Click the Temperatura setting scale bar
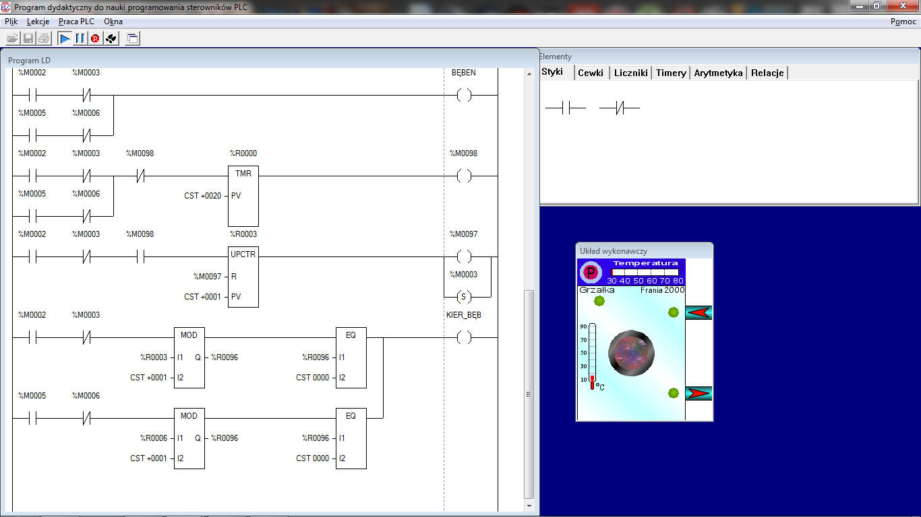The image size is (921, 517). coord(645,273)
